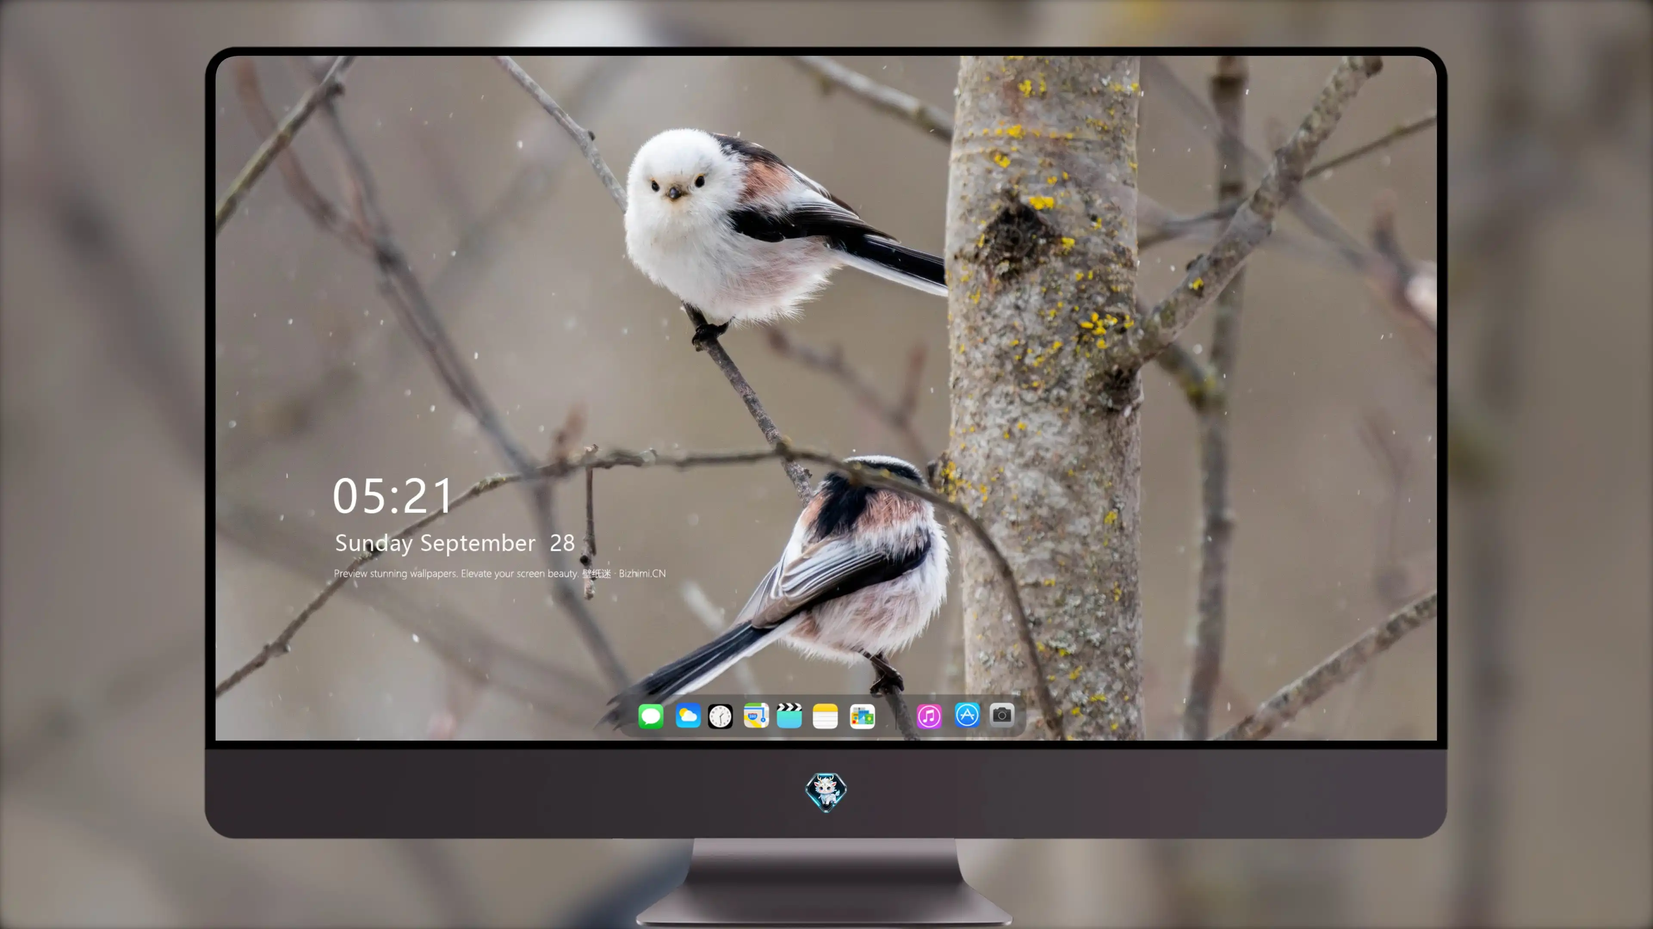
Task: Launch the Videos clapperboard app
Action: tap(789, 716)
